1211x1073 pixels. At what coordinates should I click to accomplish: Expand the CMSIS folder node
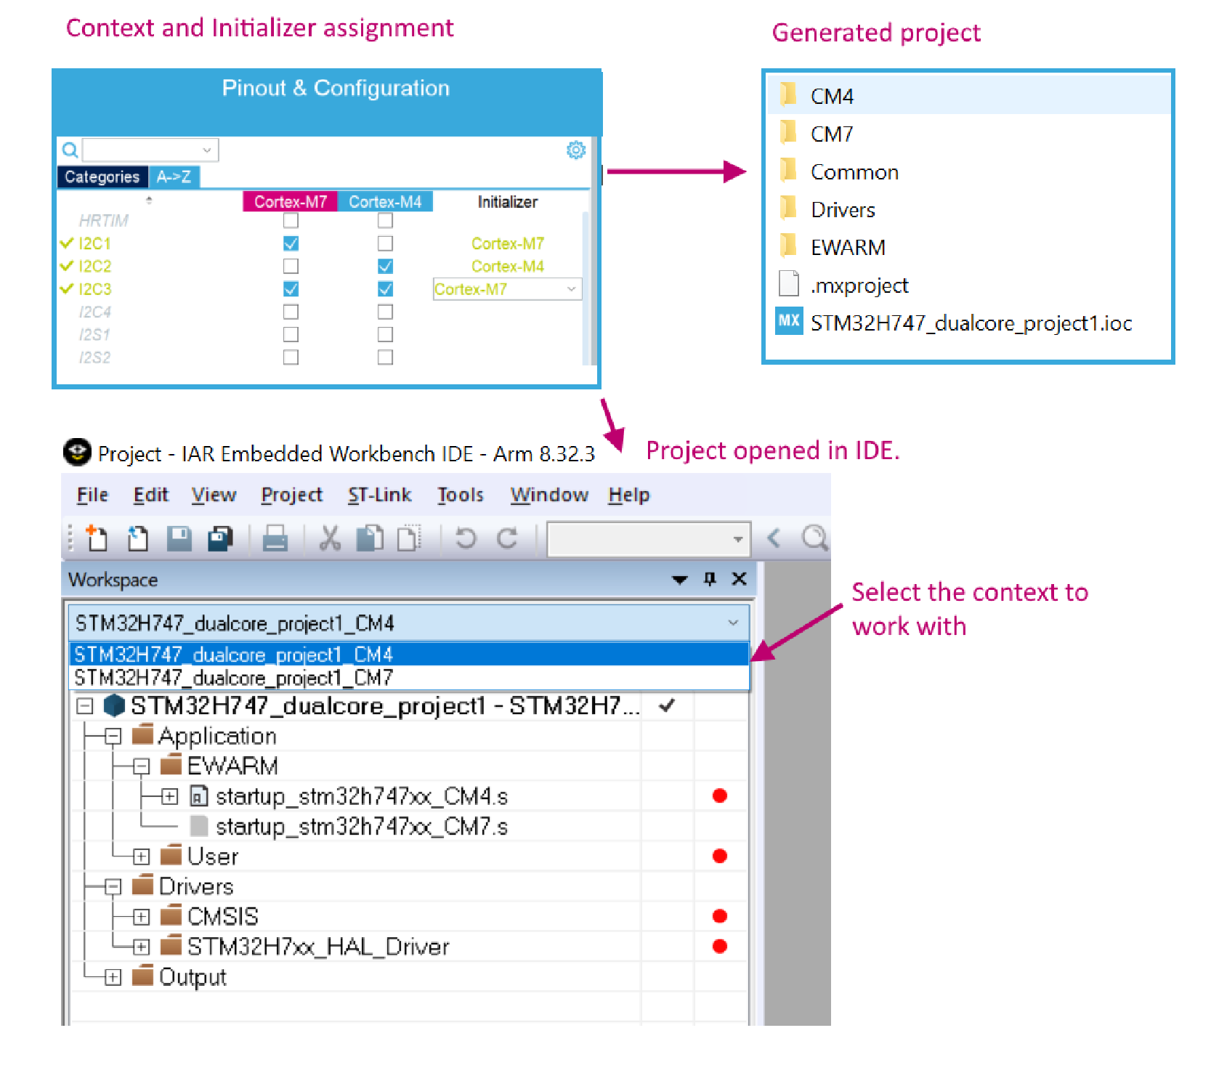pos(141,917)
